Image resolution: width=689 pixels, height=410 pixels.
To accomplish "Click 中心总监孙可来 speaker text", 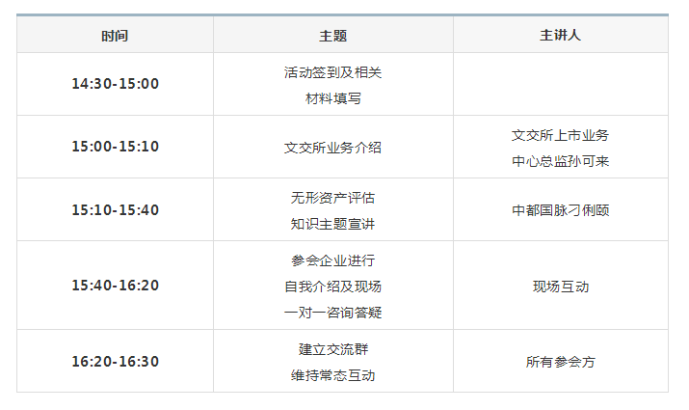I will coord(561,161).
